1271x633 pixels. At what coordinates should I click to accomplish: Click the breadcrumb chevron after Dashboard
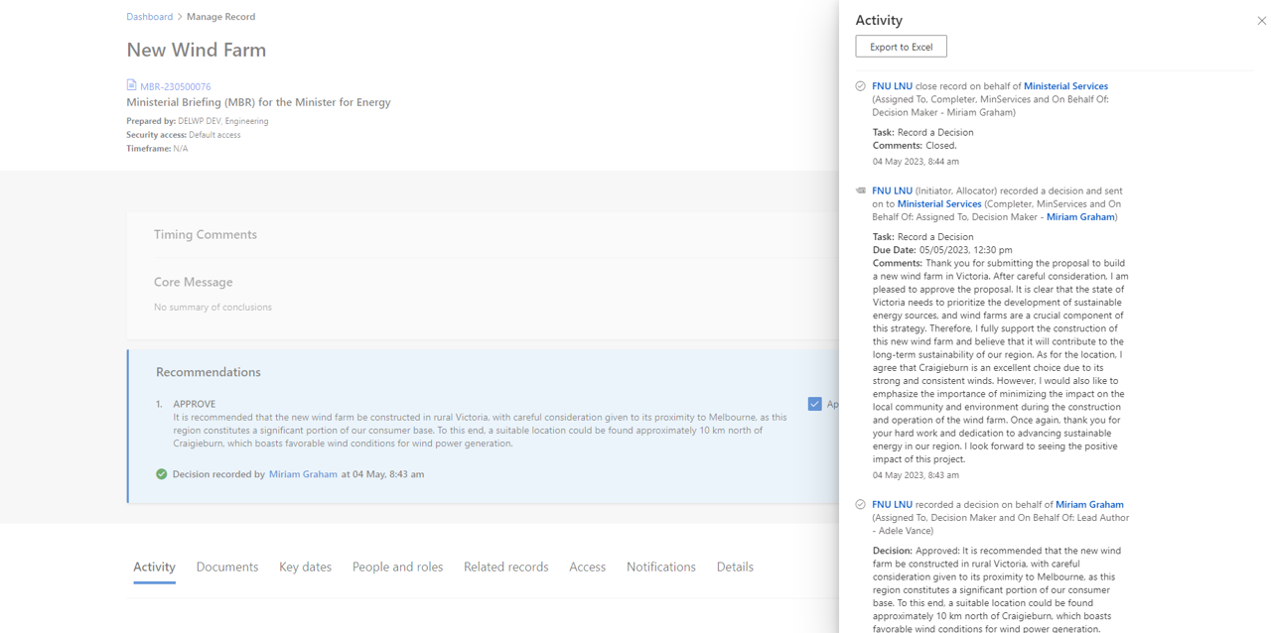(180, 17)
